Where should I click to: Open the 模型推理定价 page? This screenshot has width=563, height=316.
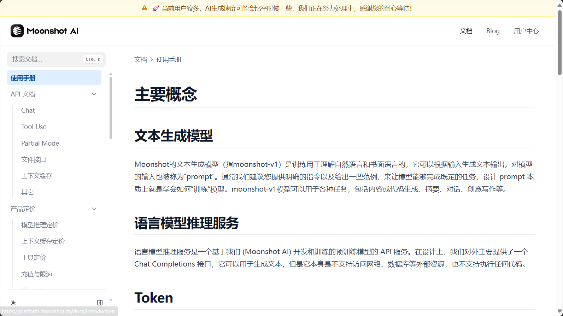tap(40, 225)
